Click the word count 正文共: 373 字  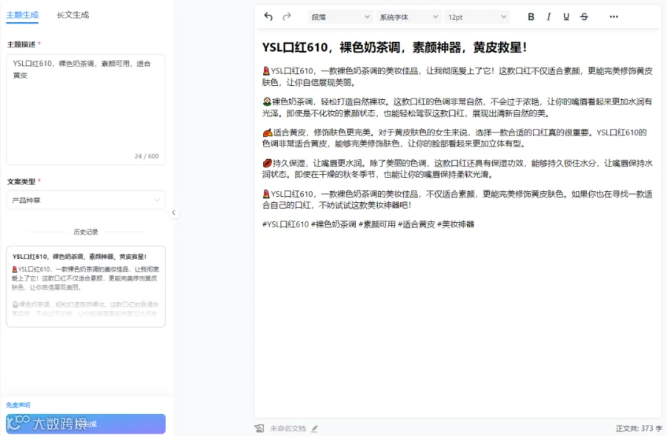[639, 429]
